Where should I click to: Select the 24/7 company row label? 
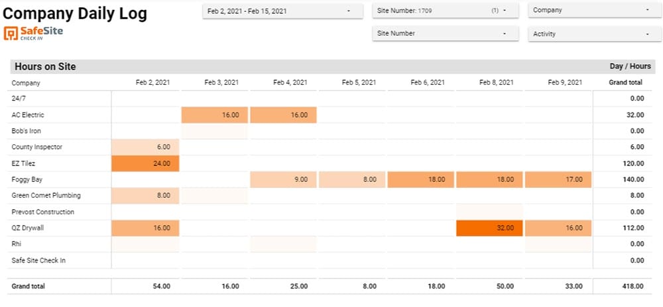(17, 99)
